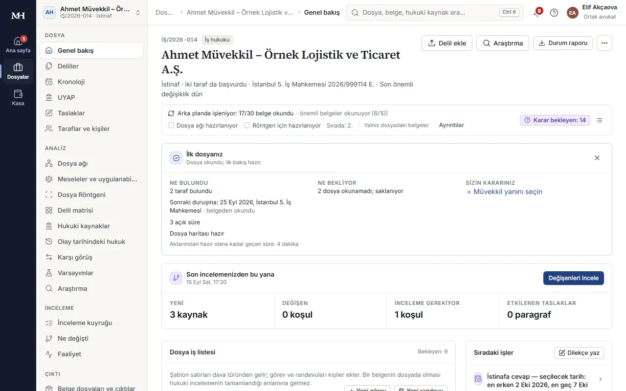Screen dimensions: 626x391
Task: Open Ne değişti in the sidebar
Action: tap(91, 338)
